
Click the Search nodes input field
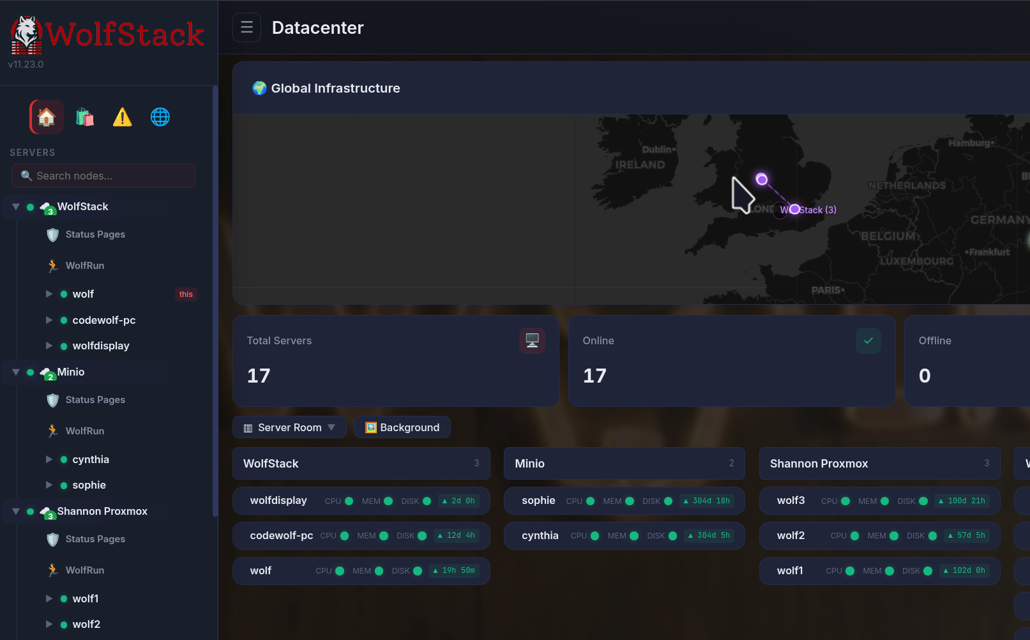pyautogui.click(x=102, y=176)
